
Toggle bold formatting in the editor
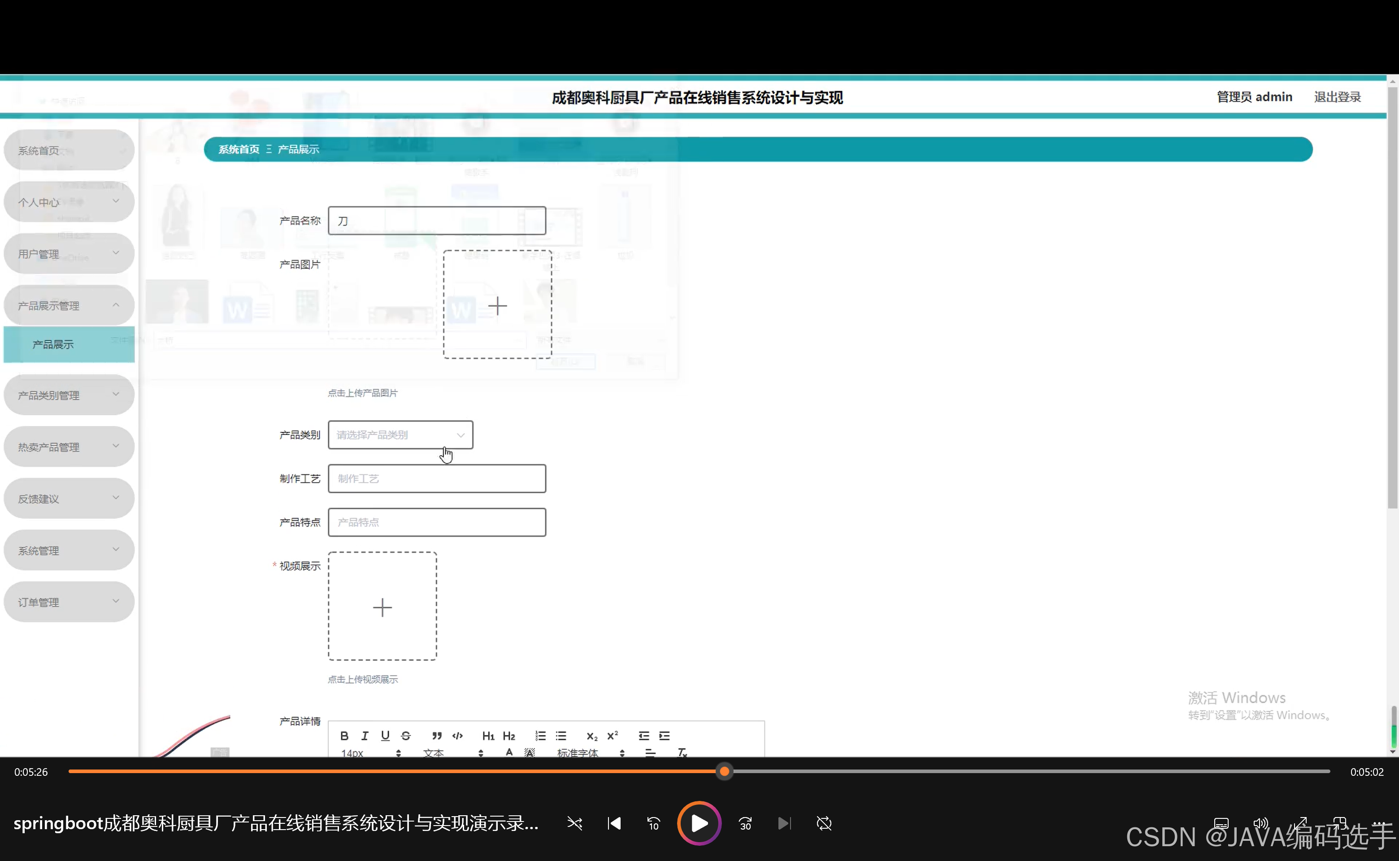click(x=344, y=736)
